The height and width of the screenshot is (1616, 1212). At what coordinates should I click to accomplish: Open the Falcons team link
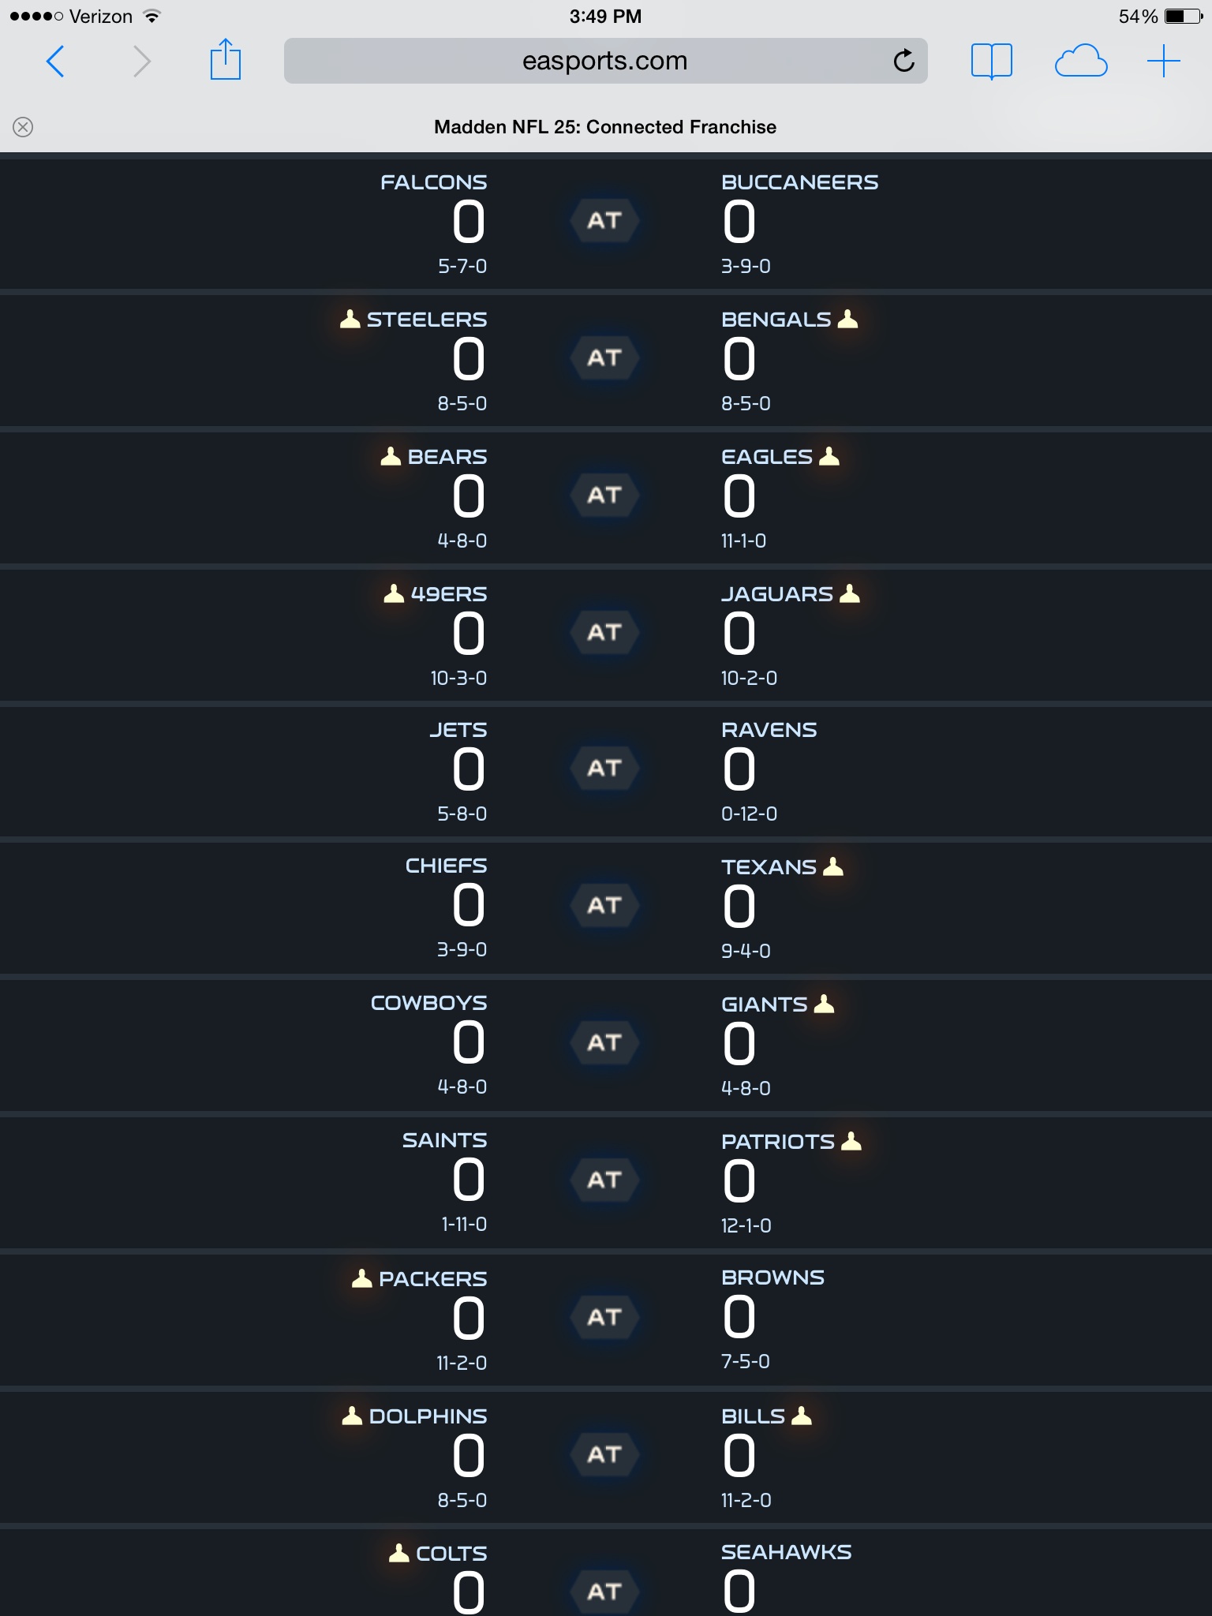pyautogui.click(x=433, y=182)
